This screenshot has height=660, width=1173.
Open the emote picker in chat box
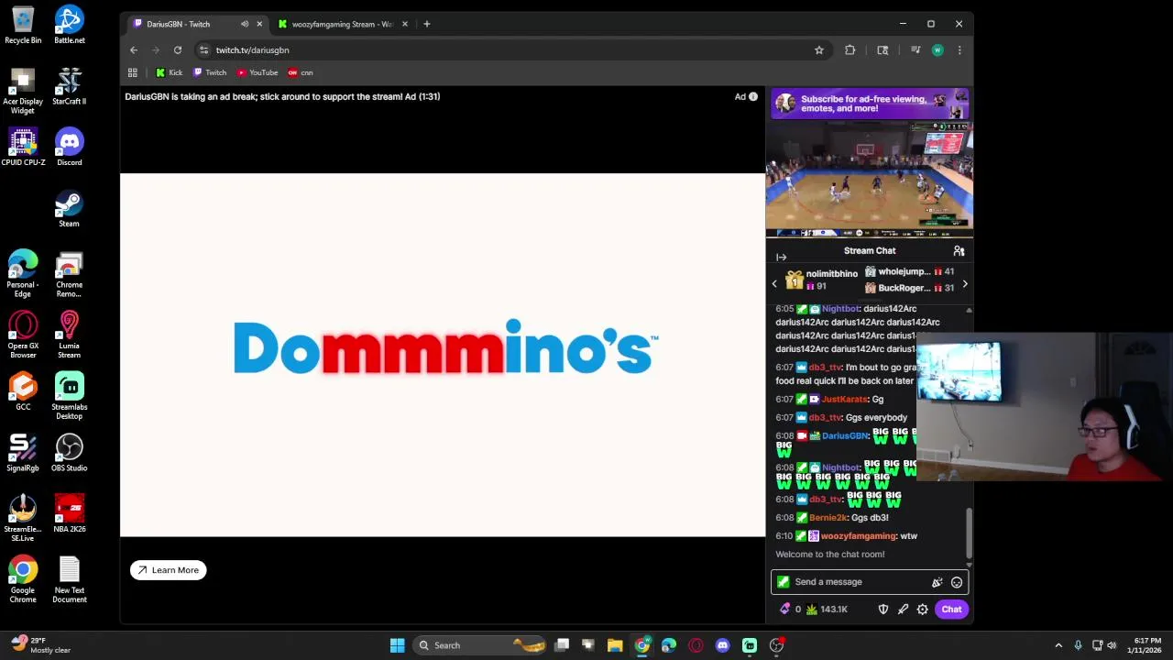click(x=957, y=582)
